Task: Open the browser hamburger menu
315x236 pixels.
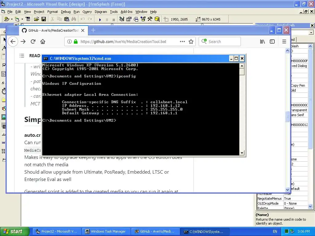Action: [x=284, y=41]
